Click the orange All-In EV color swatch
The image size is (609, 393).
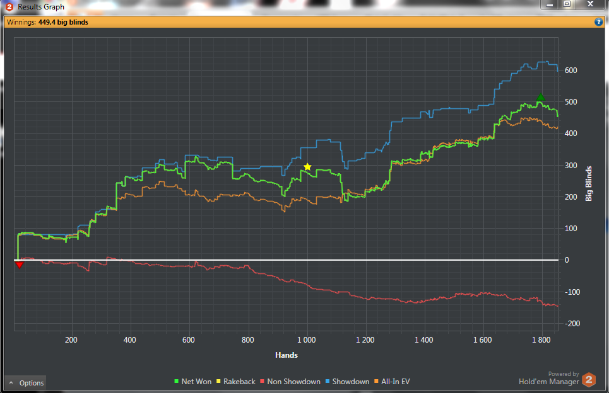coord(376,382)
